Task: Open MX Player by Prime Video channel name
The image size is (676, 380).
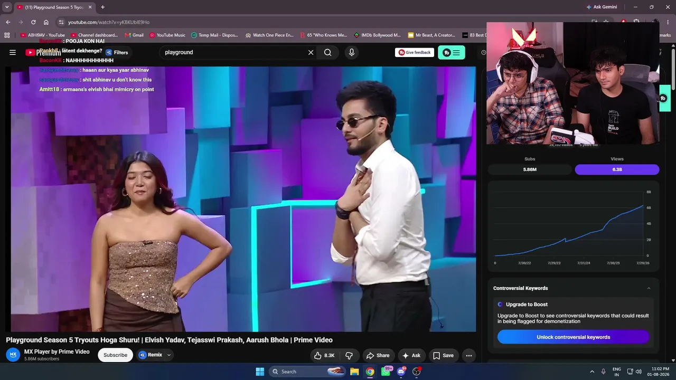Action: (x=57, y=351)
